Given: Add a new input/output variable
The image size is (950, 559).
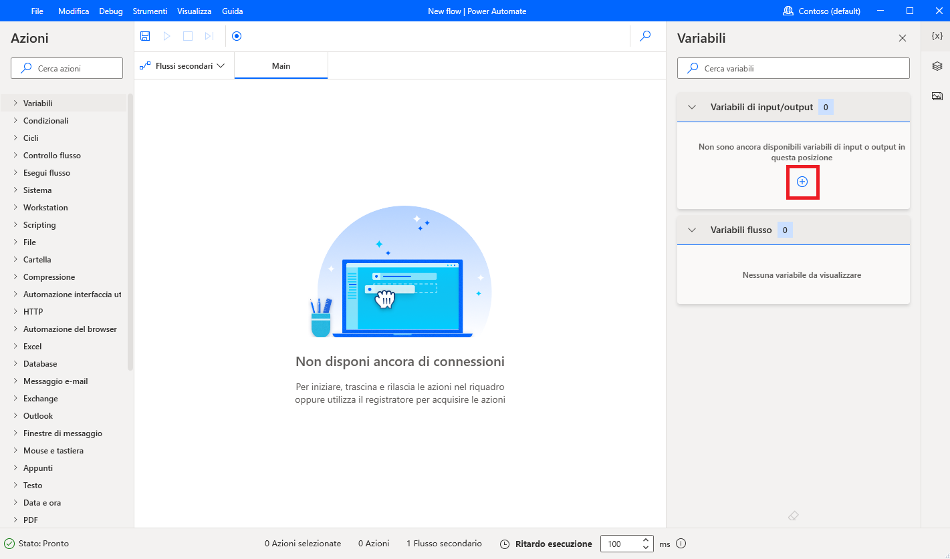Looking at the screenshot, I should (802, 181).
